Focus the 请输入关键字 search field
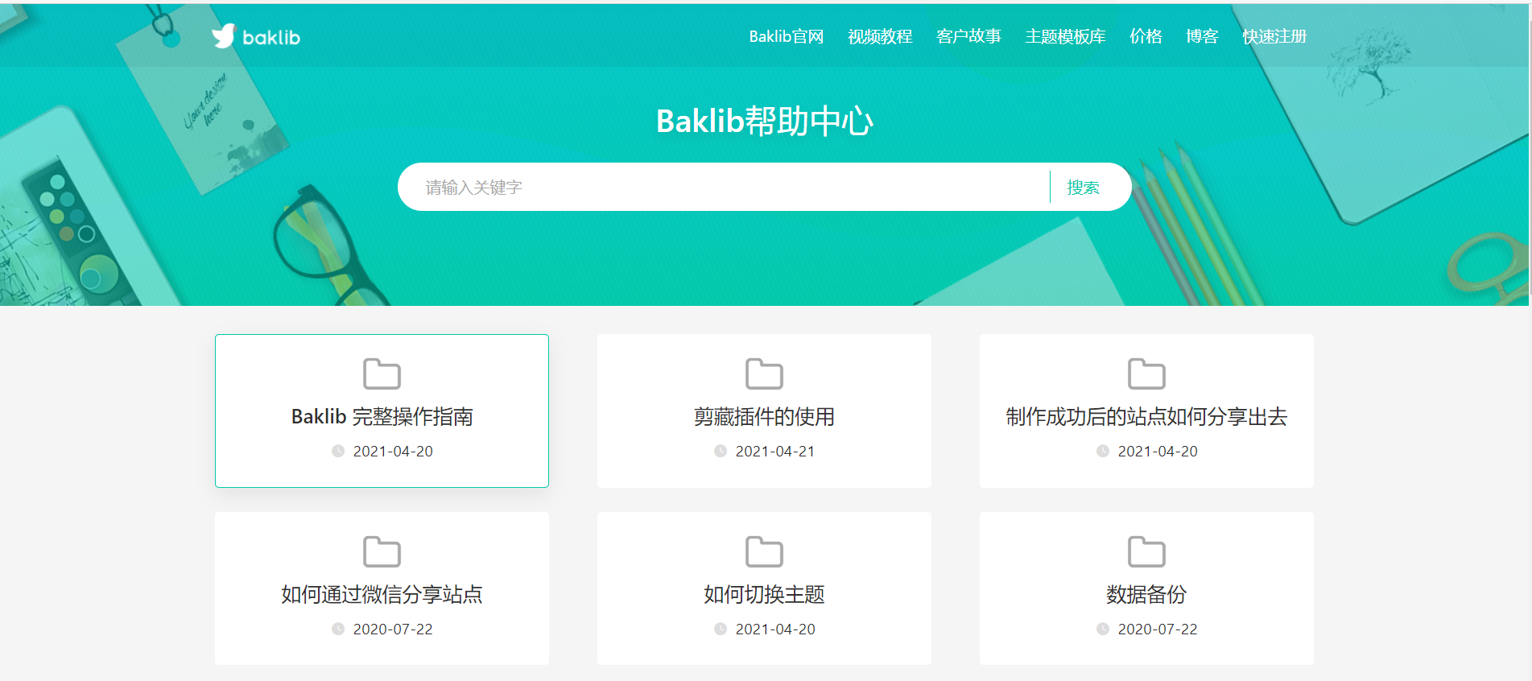The image size is (1532, 681). (x=725, y=188)
